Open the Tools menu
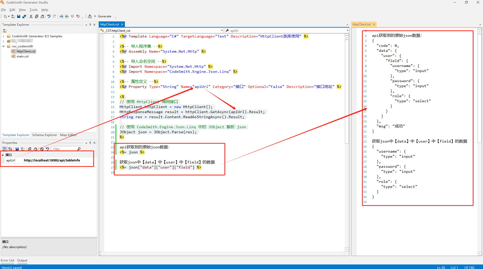 33,10
